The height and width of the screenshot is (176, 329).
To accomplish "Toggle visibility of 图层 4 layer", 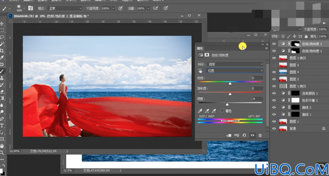I will pyautogui.click(x=274, y=72).
